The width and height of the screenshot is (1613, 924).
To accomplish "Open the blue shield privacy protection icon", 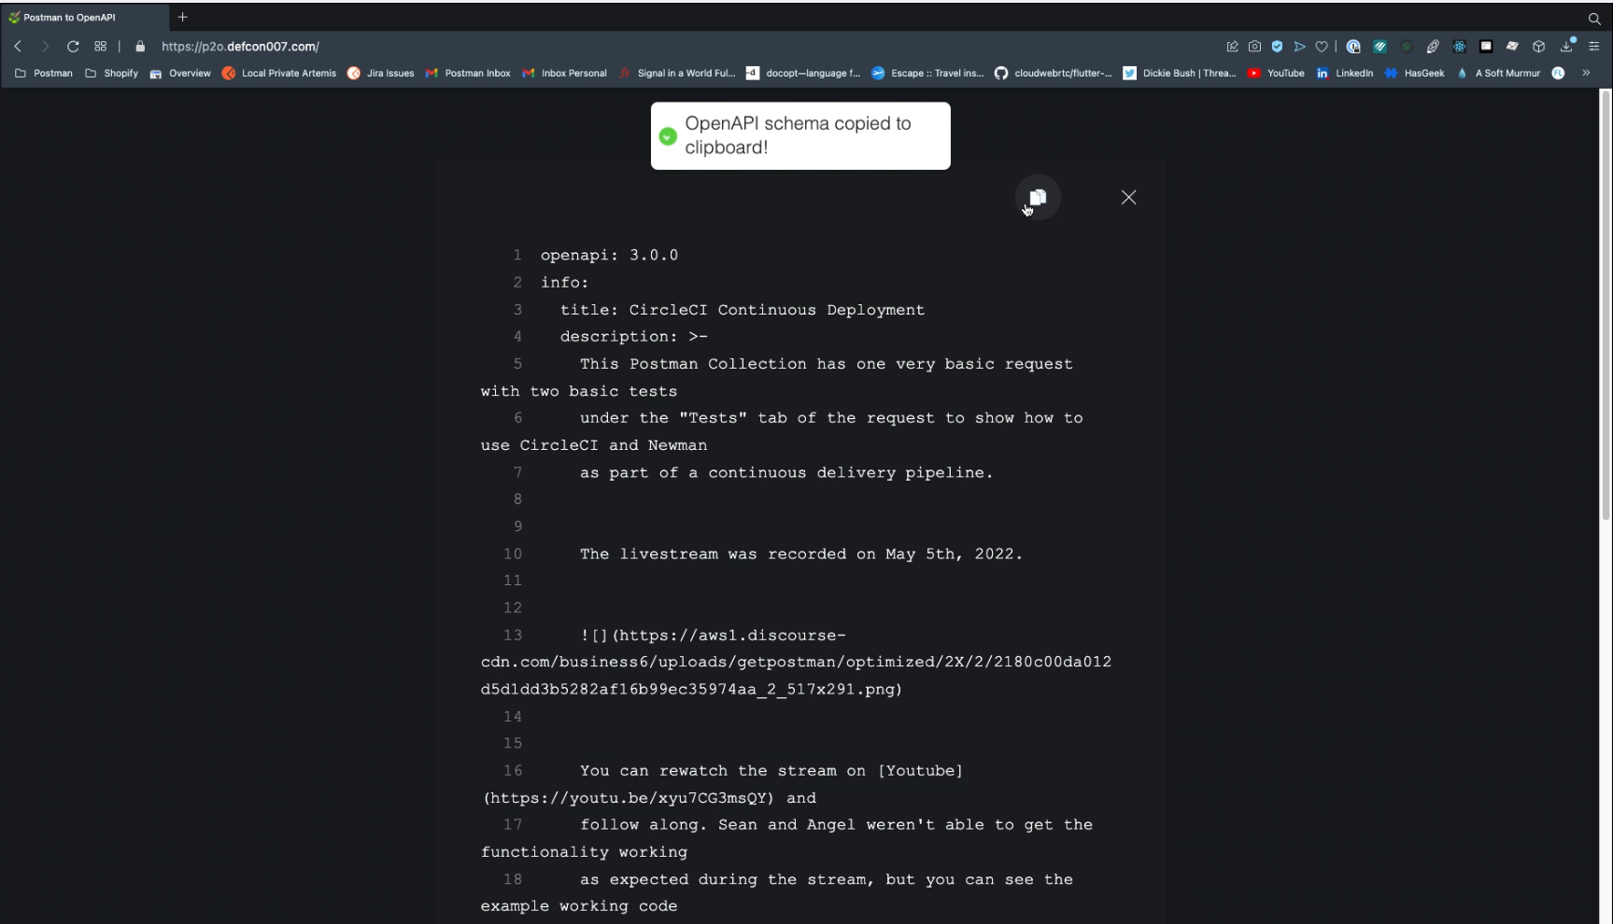I will pyautogui.click(x=1277, y=46).
